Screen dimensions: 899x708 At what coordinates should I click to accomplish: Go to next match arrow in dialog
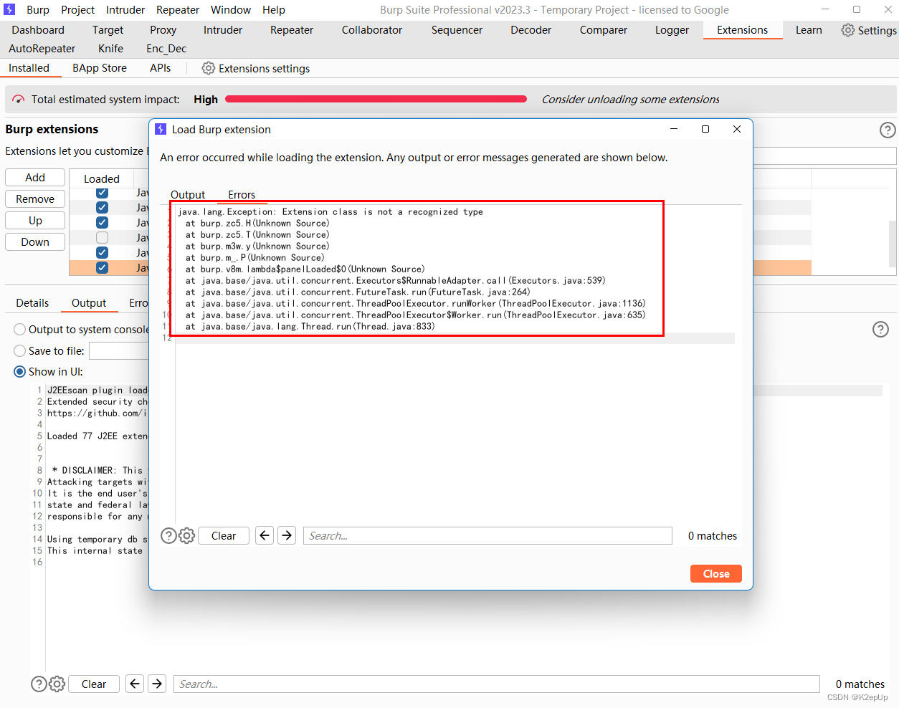[287, 536]
